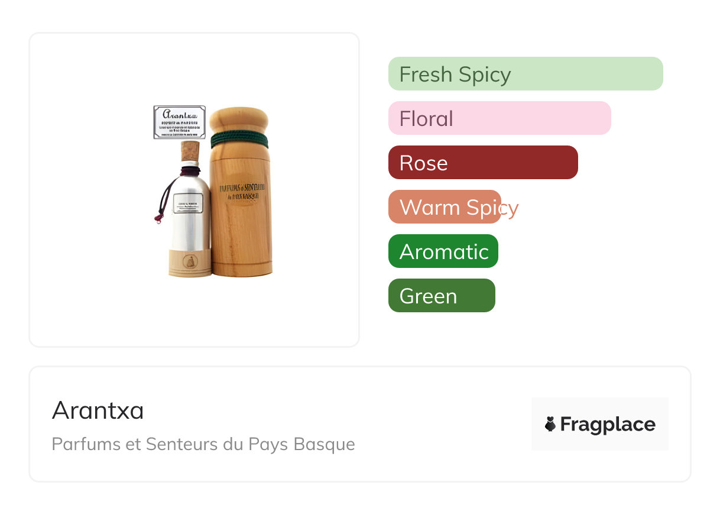Click the small label on silver bottle
Image resolution: width=720 pixels, height=511 pixels.
pos(188,204)
